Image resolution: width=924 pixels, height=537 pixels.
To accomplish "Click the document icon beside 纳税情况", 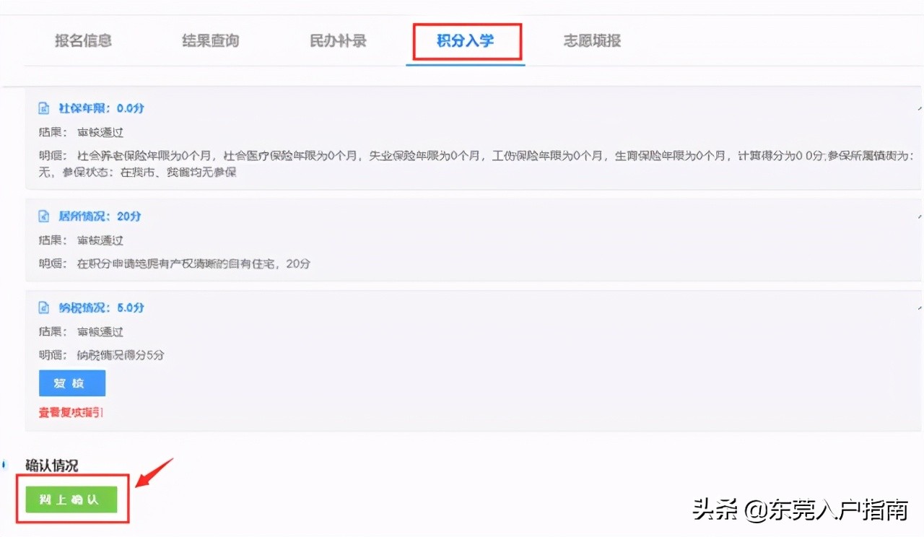I will click(x=44, y=308).
